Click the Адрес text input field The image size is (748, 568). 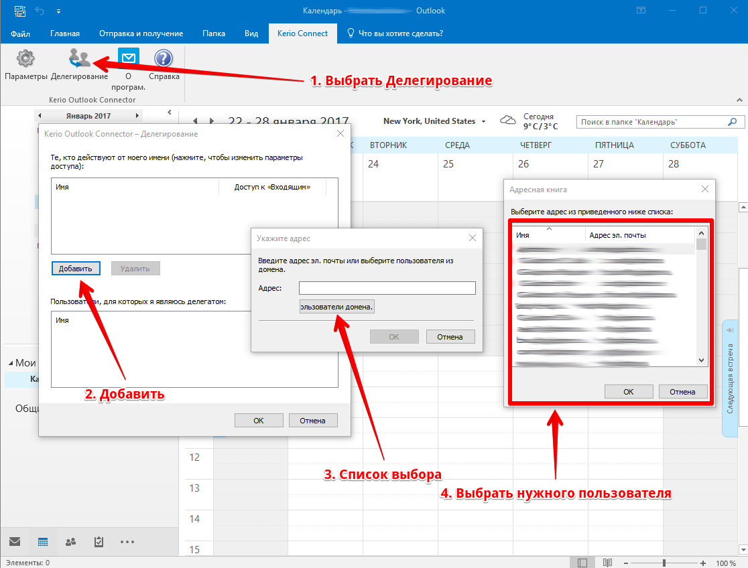[x=387, y=288]
